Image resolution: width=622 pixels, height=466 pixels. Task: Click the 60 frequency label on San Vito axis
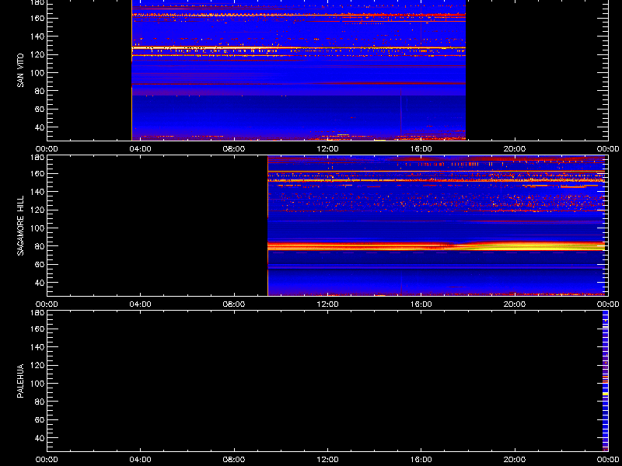40,109
